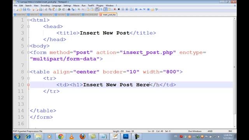Stop macro recording with the black square
The width and height of the screenshot is (249, 140).
[x=119, y=9]
